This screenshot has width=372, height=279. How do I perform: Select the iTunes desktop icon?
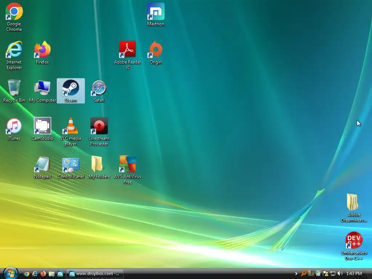point(14,129)
